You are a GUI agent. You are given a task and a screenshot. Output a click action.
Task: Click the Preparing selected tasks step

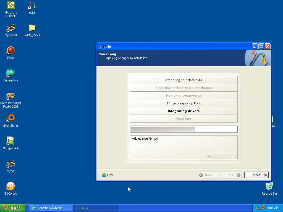tap(184, 80)
